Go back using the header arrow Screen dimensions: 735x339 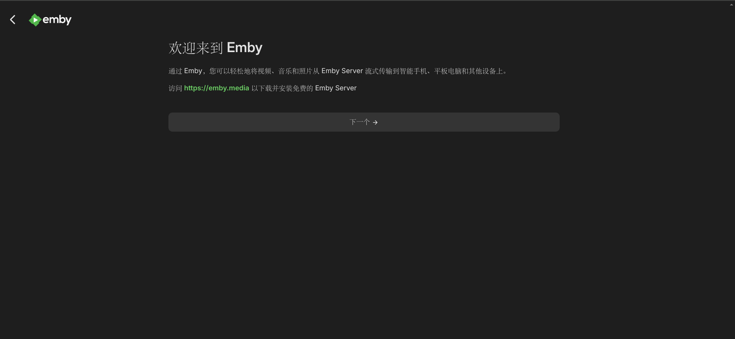point(13,20)
